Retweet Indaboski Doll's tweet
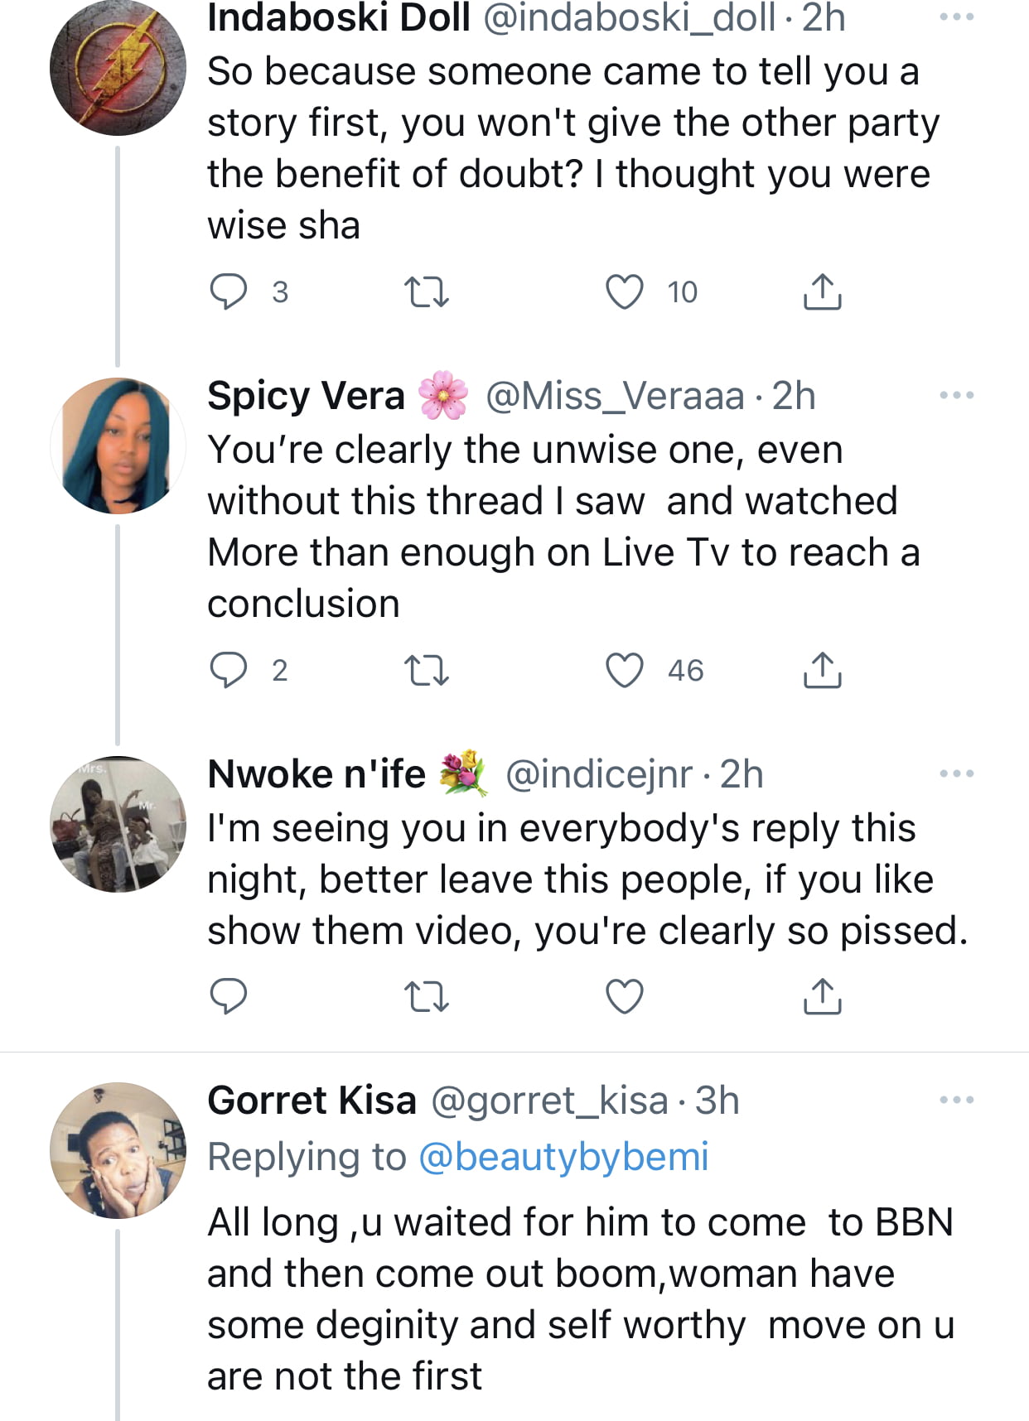The width and height of the screenshot is (1029, 1421). (426, 292)
